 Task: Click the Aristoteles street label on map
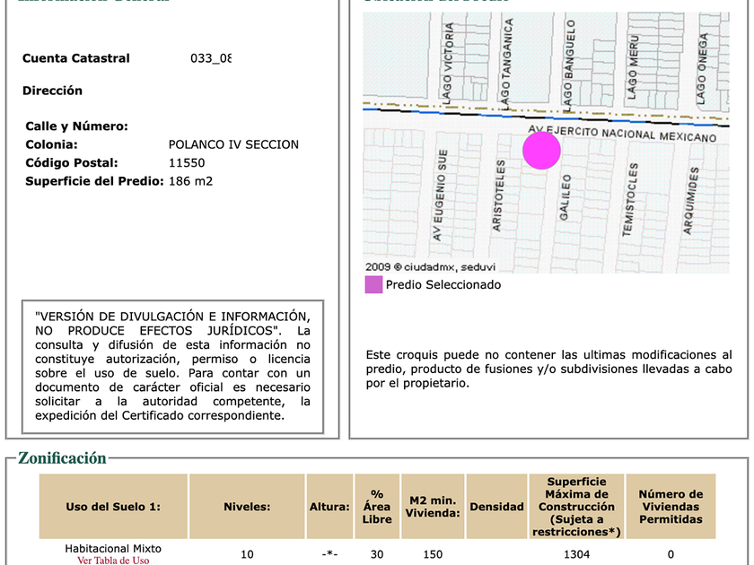[x=498, y=196]
